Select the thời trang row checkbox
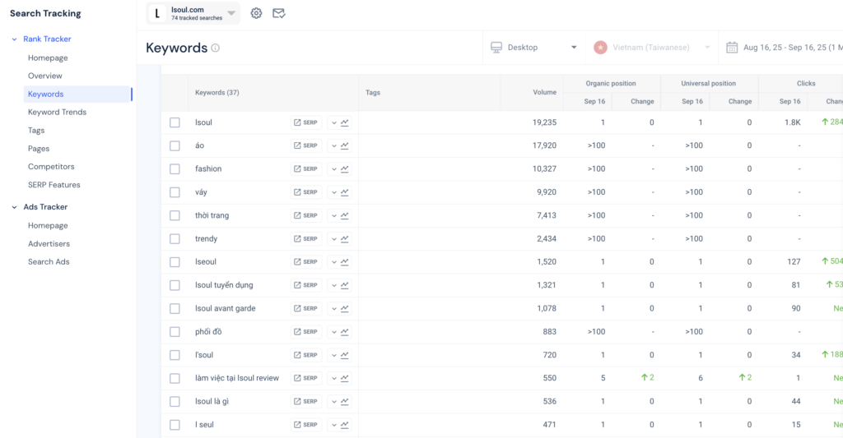Screen dimensions: 843x438 175,215
